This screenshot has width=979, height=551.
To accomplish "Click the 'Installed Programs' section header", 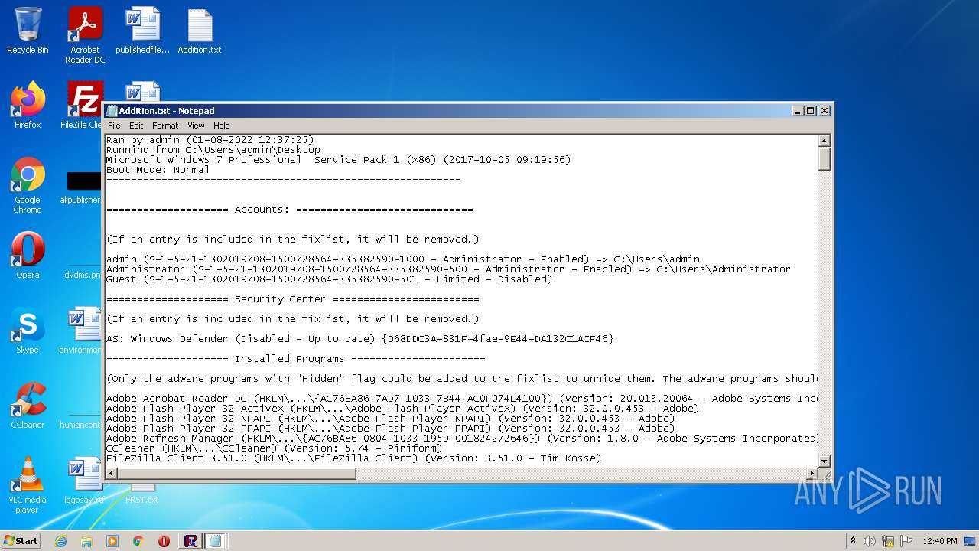I will [x=295, y=359].
